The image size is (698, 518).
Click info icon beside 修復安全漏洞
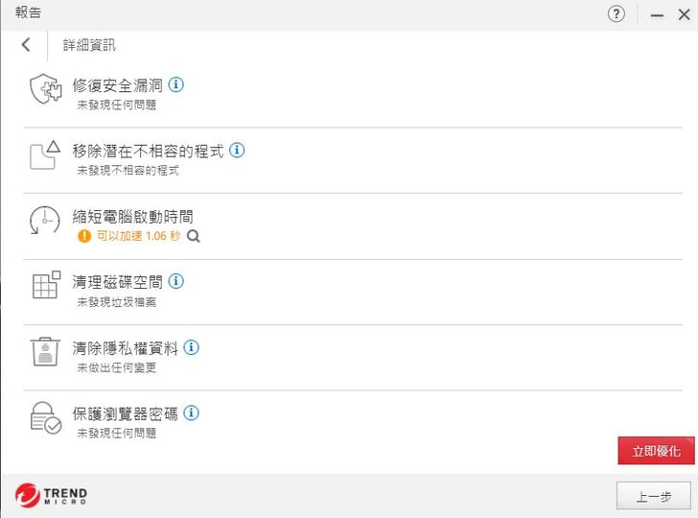pyautogui.click(x=175, y=84)
